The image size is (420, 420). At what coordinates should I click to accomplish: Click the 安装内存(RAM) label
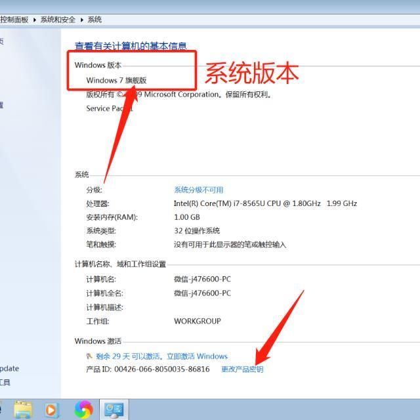point(112,217)
